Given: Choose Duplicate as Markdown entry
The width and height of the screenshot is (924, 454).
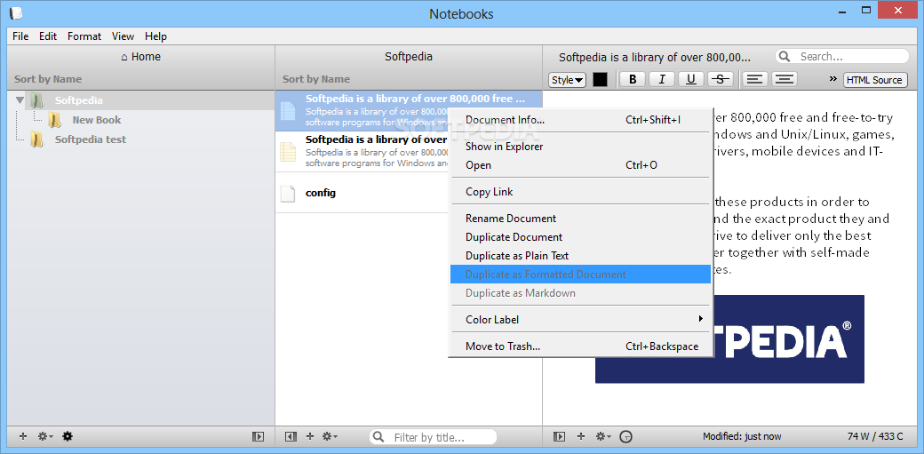Looking at the screenshot, I should 581,293.
